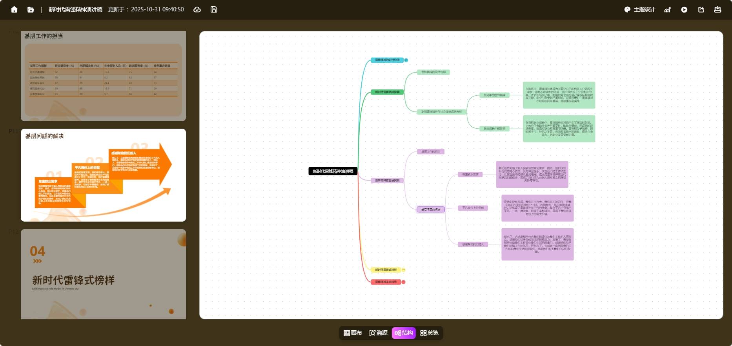The height and width of the screenshot is (346, 732).
Task: Select the 基层工作的担当 table slide thumbnail
Action: click(103, 76)
